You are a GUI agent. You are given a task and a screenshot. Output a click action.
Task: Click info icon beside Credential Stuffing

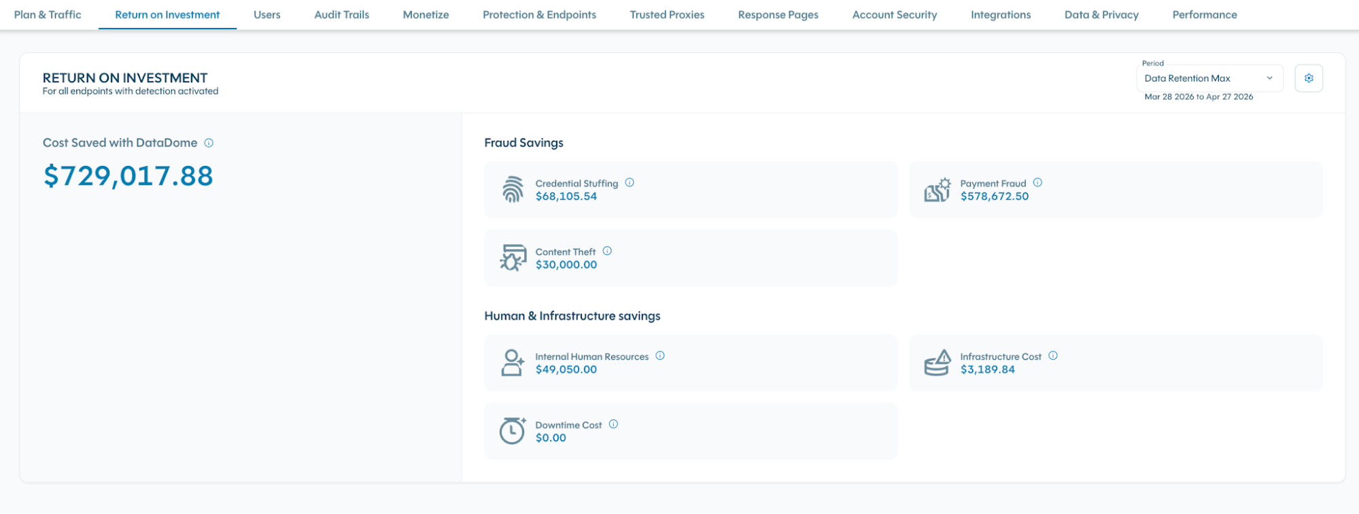pyautogui.click(x=630, y=182)
